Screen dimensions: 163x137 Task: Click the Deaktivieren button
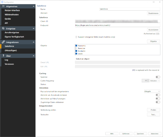153,13
